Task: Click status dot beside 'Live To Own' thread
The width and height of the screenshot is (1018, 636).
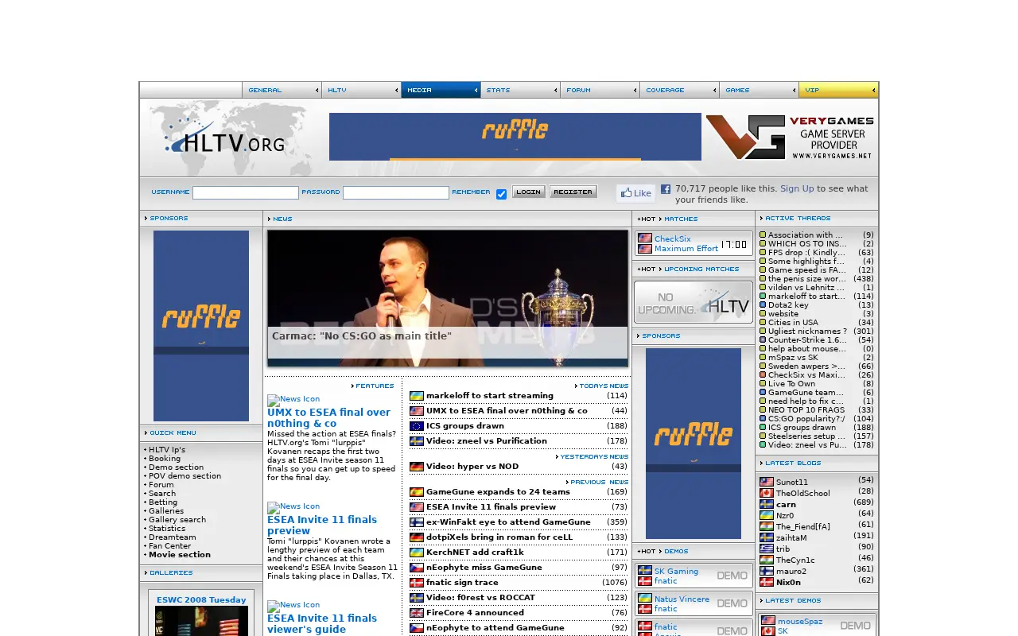Action: coord(763,384)
